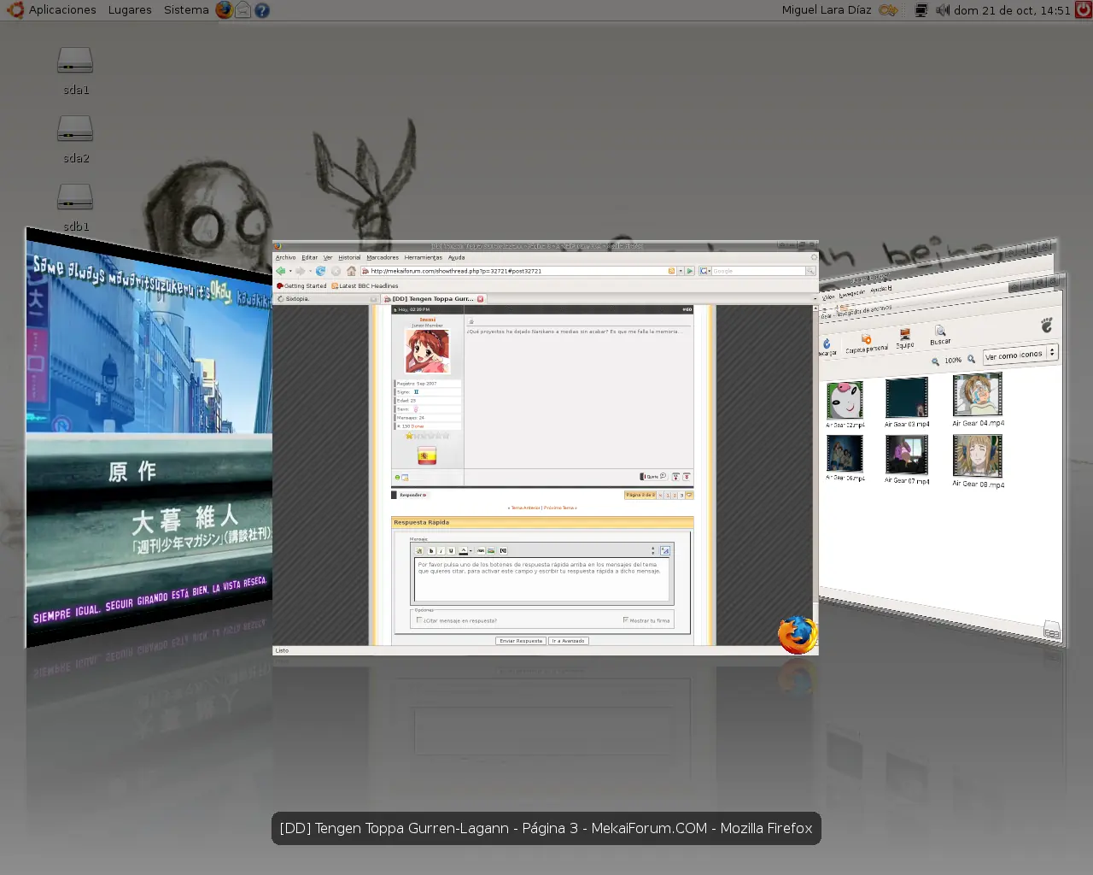Viewport: 1093px width, 875px height.
Task: Open the text color dropdown in quick reply
Action: pos(471,551)
